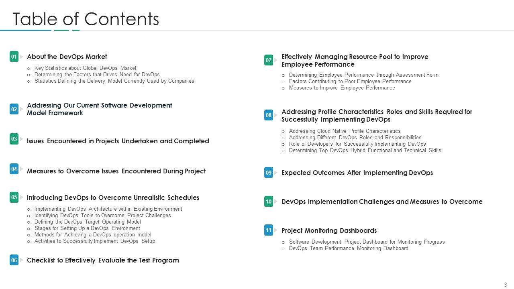Select 'Key Statistics about Global DevOps Market' bullet

(85, 68)
